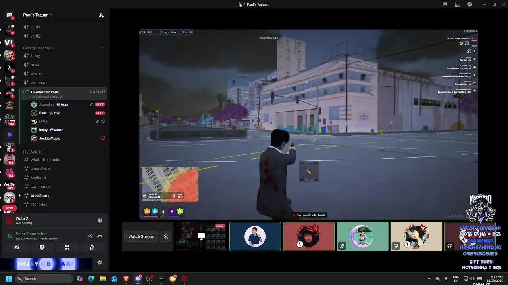Collapse the FIVEMSHTS category

[35, 152]
